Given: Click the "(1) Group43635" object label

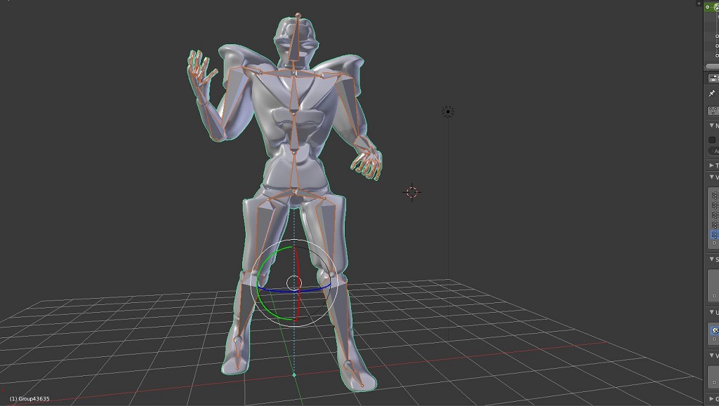Looking at the screenshot, I should pos(29,399).
